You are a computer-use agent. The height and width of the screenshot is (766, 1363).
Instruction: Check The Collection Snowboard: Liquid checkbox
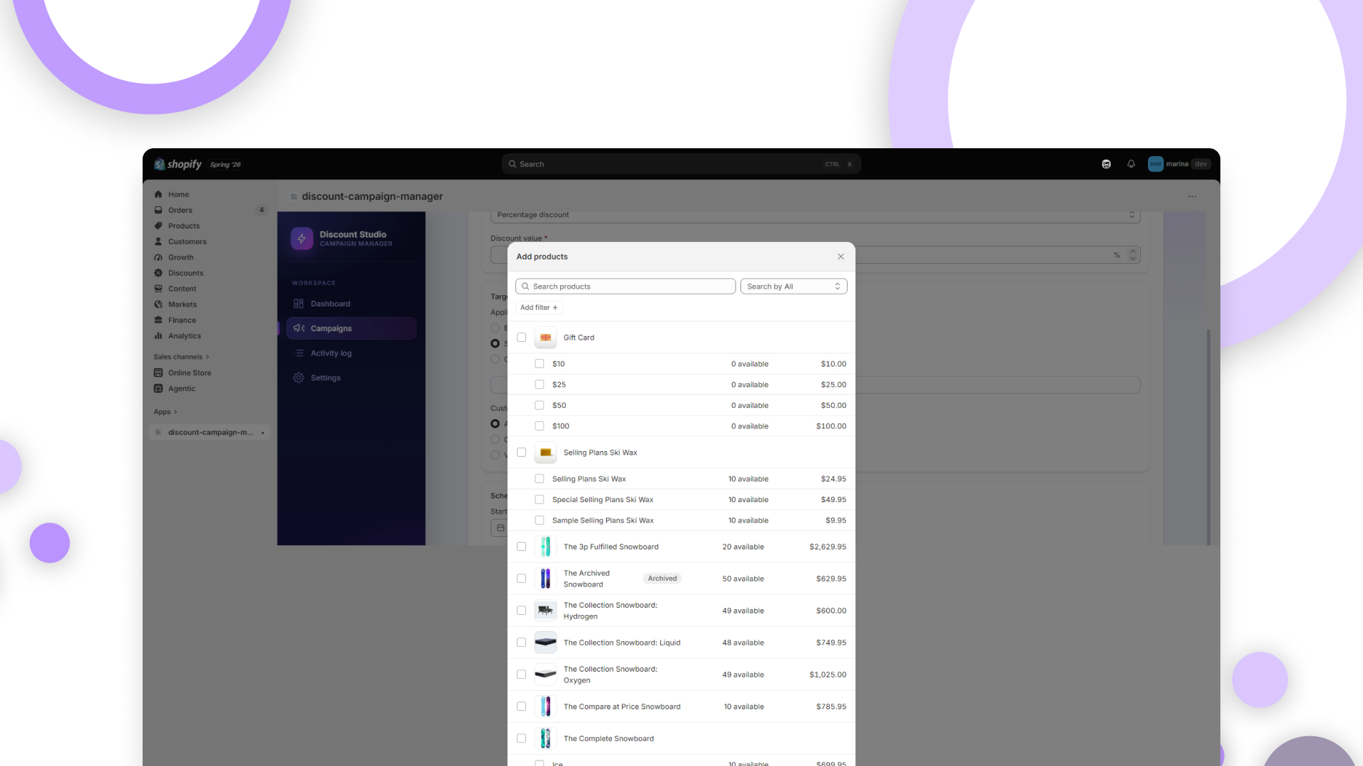[522, 643]
